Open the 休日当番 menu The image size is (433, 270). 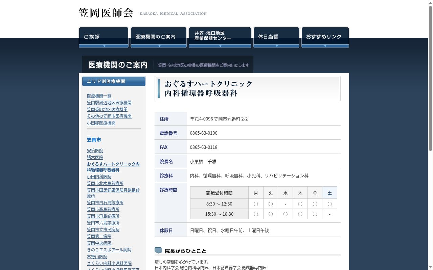(276, 37)
